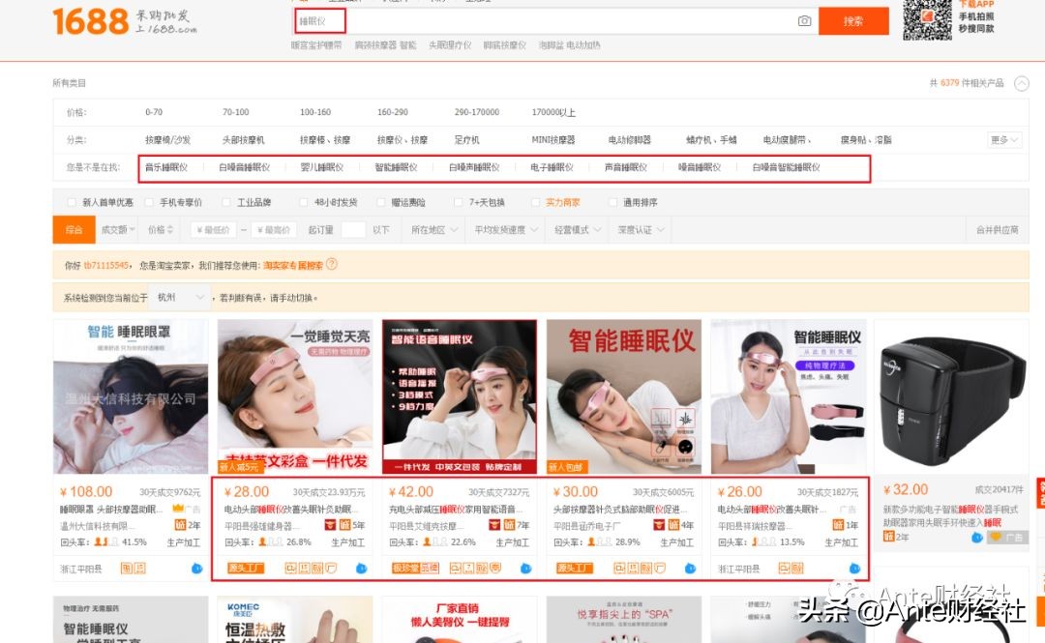Open camera image search in the search bar
1045x643 pixels.
click(805, 20)
